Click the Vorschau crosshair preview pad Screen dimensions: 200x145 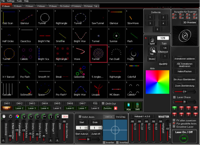[x=115, y=130]
